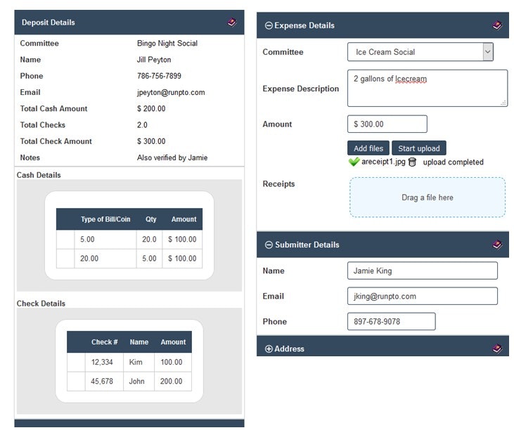Screen dimensions: 514x435
Task: Click the Deposit Details header title
Action: pyautogui.click(x=49, y=22)
